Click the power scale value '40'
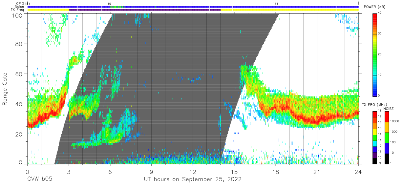The image size is (403, 186). (x=380, y=13)
